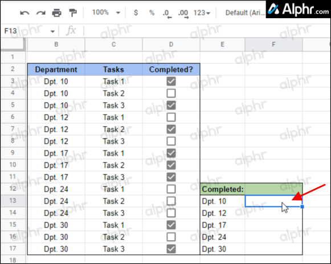Select summary cell Dpt. 30 in column E
Image resolution: width=331 pixels, height=264 pixels.
pos(223,249)
